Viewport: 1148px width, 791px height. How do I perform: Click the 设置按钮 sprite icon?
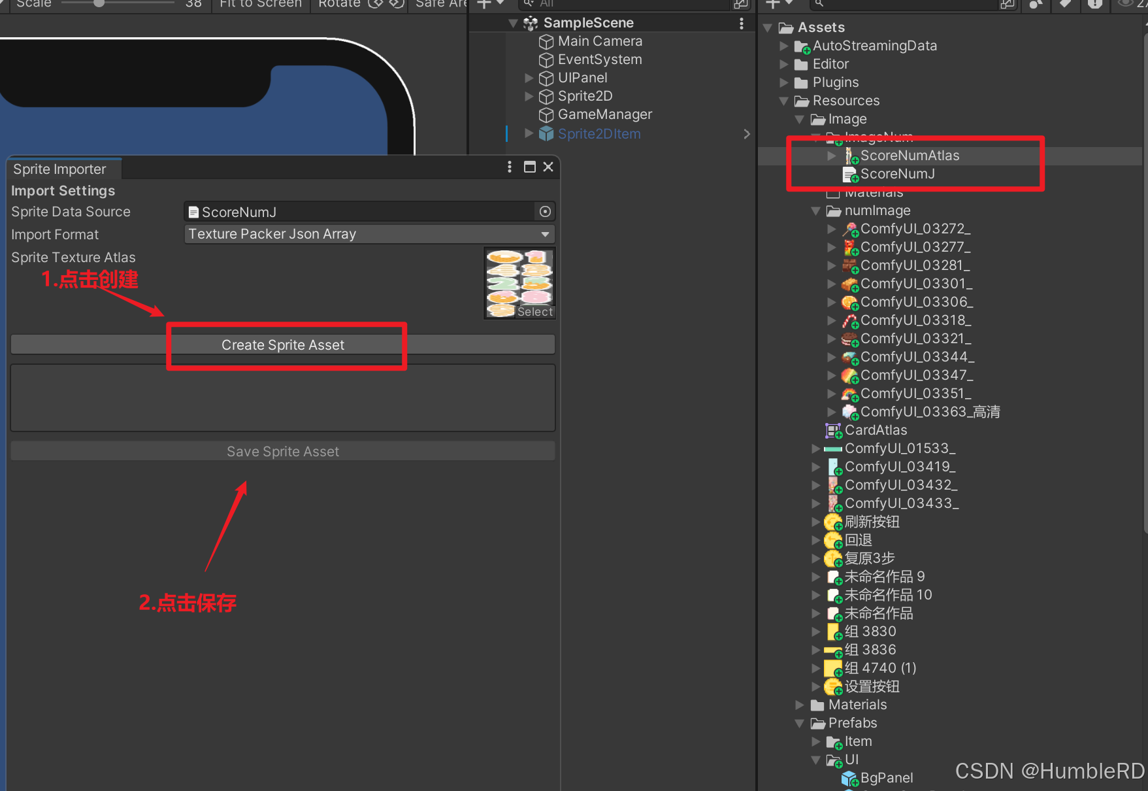coord(834,687)
